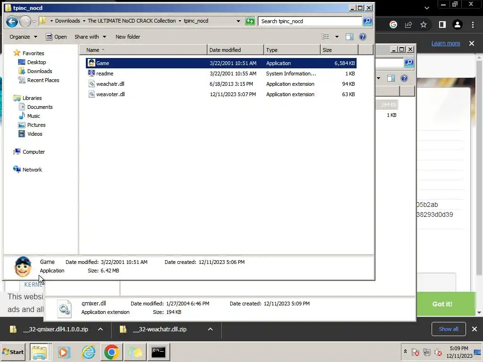The height and width of the screenshot is (362, 483).
Task: Open the Share with menu
Action: [x=90, y=37]
